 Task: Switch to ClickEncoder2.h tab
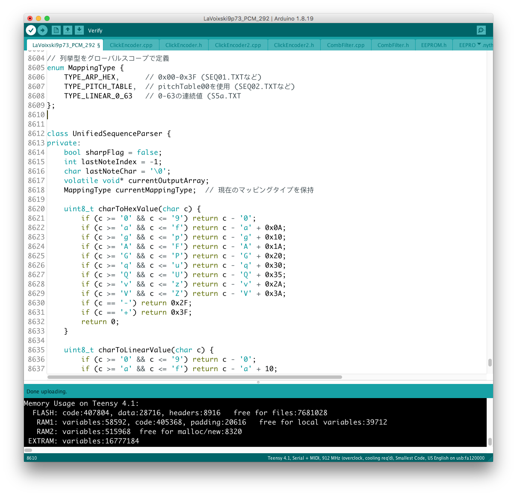click(x=294, y=45)
